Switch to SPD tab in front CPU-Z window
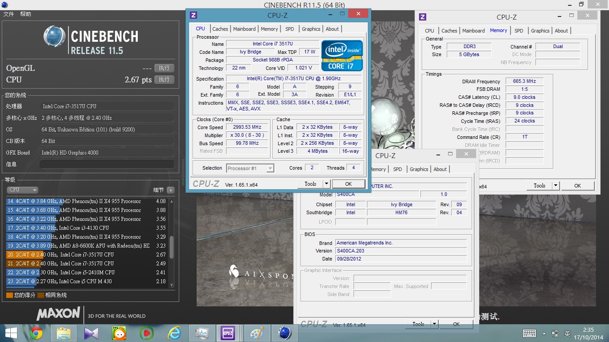Screen dimensions: 609x342 [x=290, y=29]
